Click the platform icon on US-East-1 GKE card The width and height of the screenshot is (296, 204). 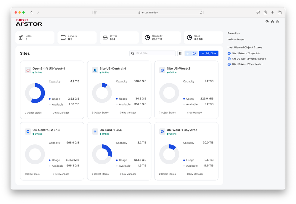click(x=95, y=131)
